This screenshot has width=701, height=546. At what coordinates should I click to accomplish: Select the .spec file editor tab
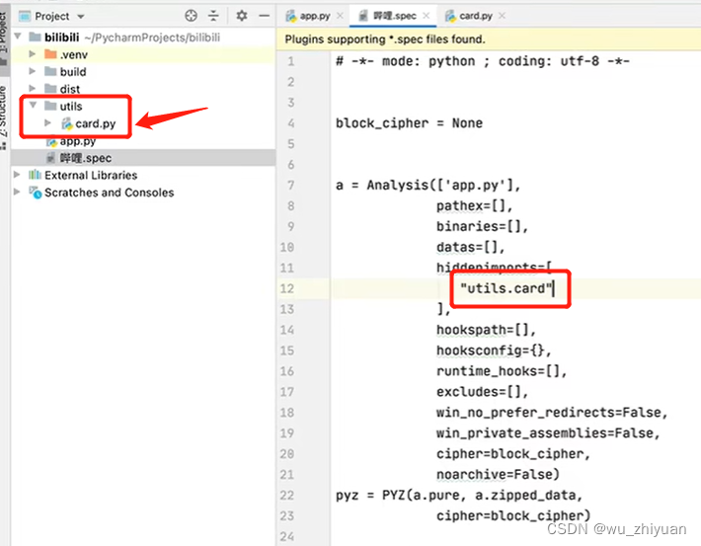click(395, 16)
